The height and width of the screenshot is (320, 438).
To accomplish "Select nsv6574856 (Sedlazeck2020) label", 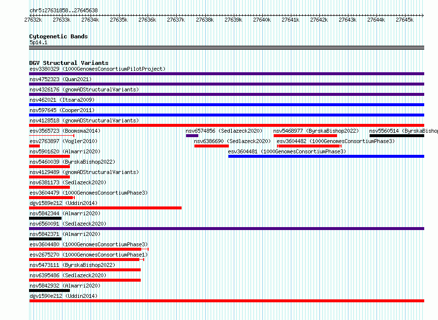I will [x=224, y=131].
